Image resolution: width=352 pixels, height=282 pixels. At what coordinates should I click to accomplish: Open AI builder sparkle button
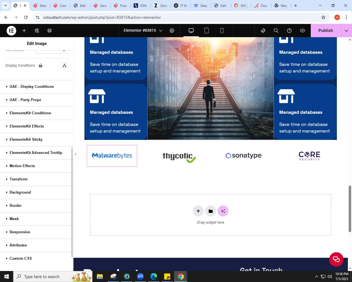(223, 211)
